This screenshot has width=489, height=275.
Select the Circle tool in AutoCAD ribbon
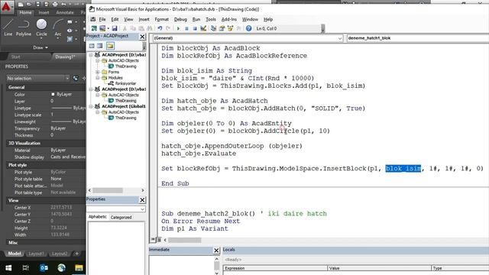pyautogui.click(x=41, y=27)
